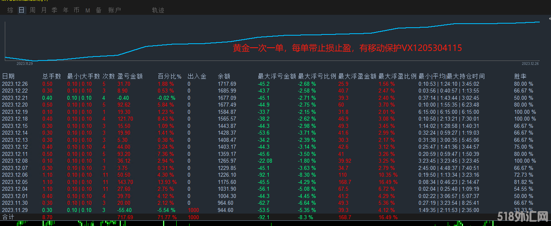Click the win rate 72.73 %

[x=524, y=175]
